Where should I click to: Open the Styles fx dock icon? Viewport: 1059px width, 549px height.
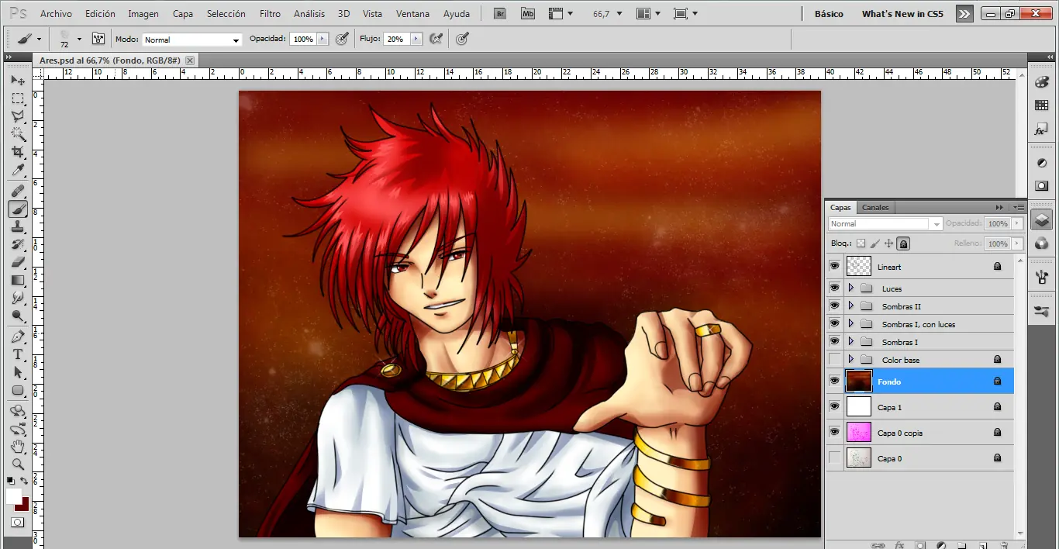click(1042, 130)
